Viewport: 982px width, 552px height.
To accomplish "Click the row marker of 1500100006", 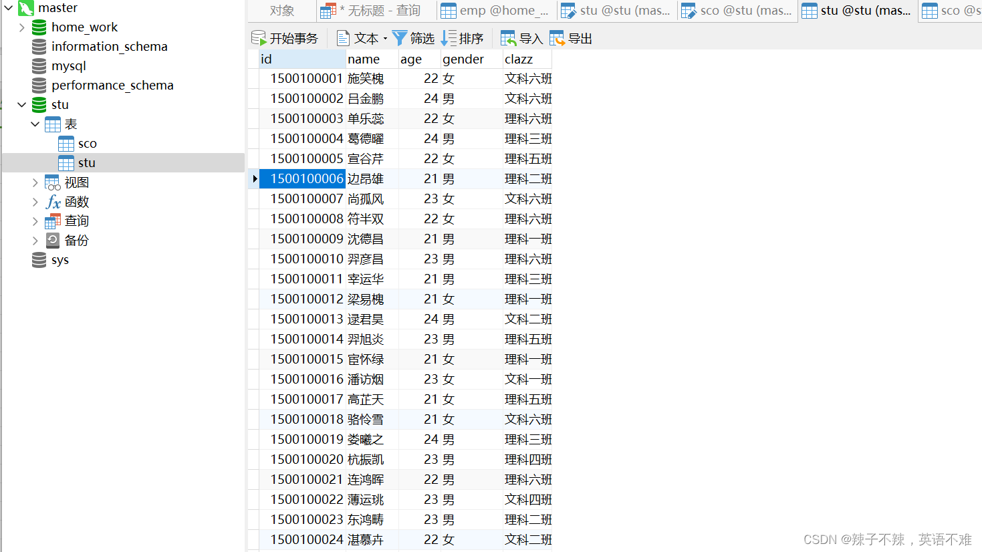I will pos(254,179).
